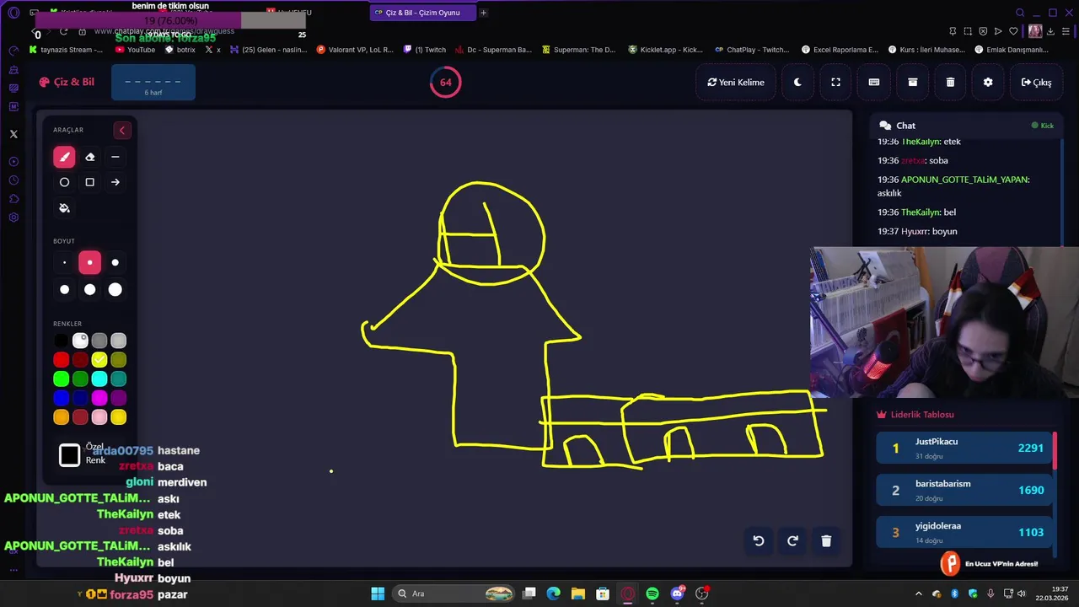The width and height of the screenshot is (1079, 607).
Task: Click the Kick status label in Chat
Action: (1043, 126)
